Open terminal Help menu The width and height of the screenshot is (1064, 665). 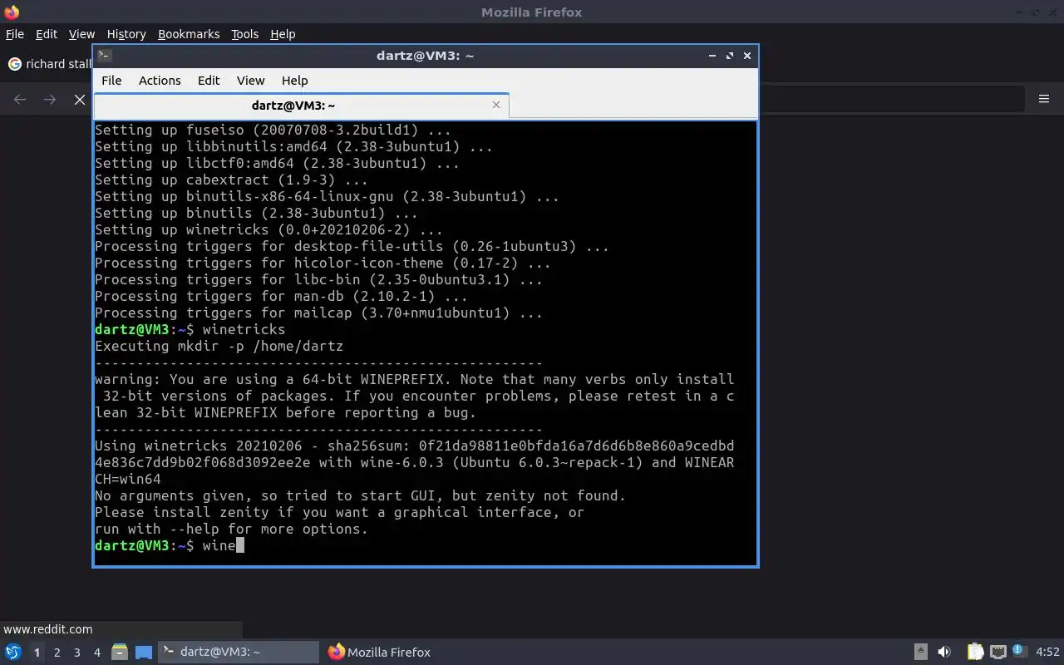tap(294, 81)
